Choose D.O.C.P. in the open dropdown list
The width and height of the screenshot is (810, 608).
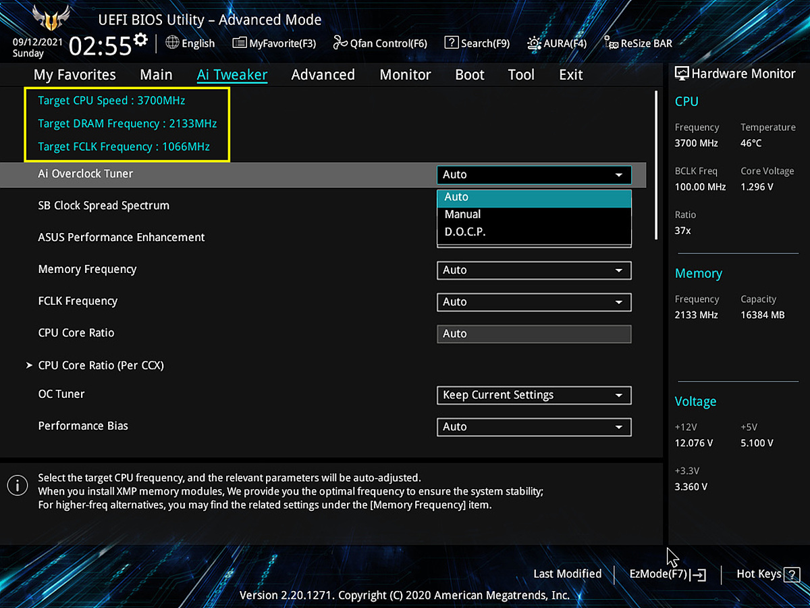click(x=534, y=232)
